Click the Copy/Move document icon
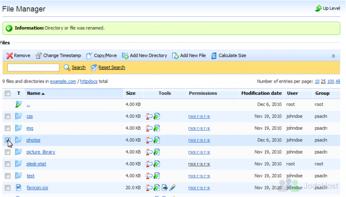346x197 pixels. coord(89,56)
